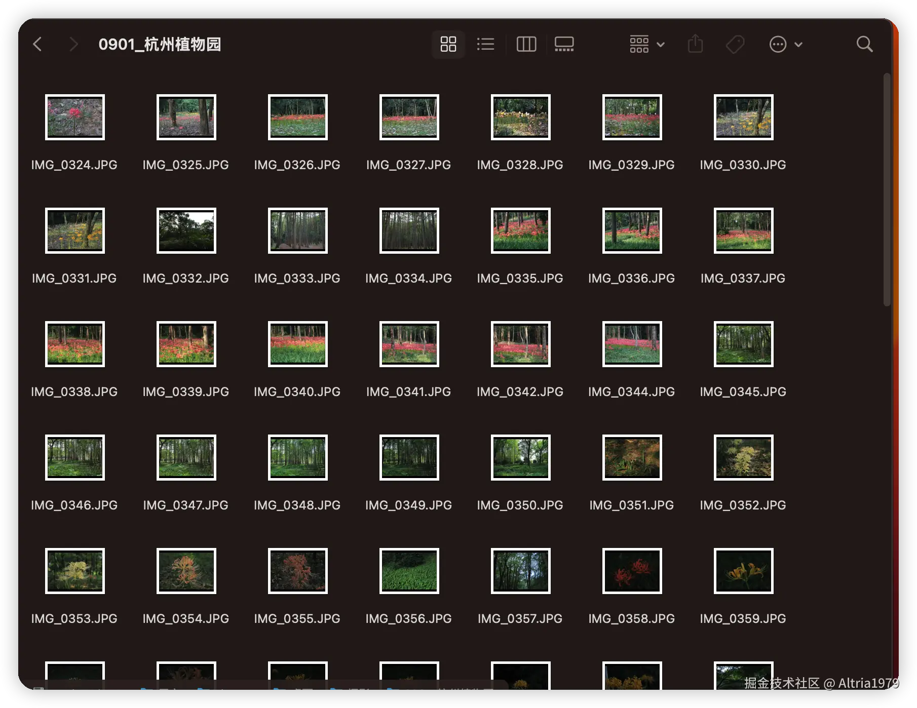Select thumbnail of IMG_0331.JPG
Viewport: 917px width, 708px height.
point(75,230)
